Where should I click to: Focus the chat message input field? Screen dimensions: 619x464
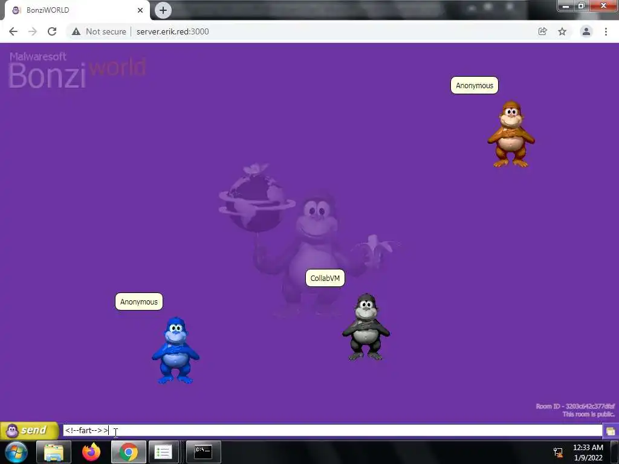[x=332, y=430]
